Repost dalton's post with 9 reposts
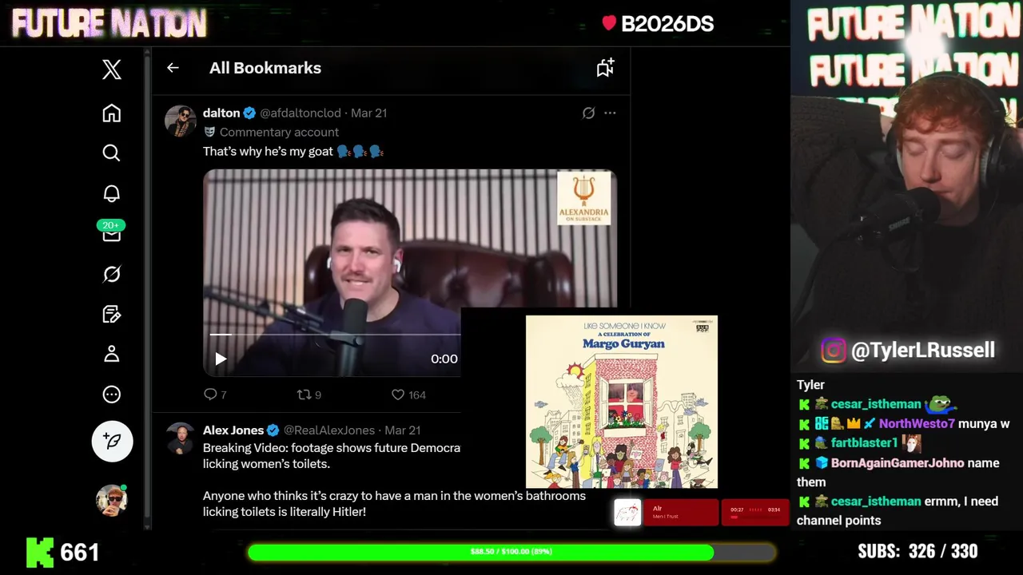This screenshot has width=1023, height=575. [x=308, y=395]
